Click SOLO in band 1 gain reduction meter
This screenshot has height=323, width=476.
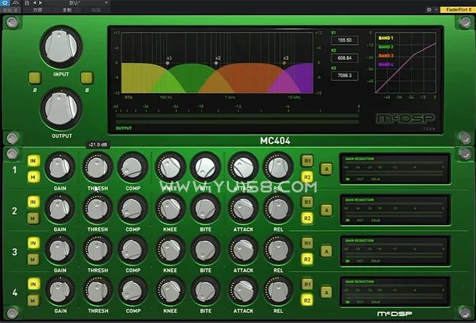[x=375, y=179]
